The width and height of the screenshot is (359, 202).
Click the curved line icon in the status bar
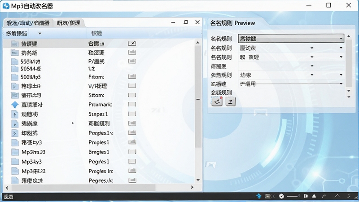pyautogui.click(x=324, y=196)
